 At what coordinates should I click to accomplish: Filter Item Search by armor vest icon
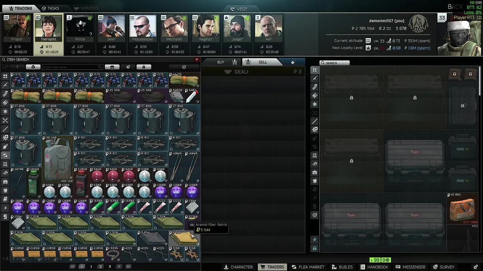pyautogui.click(x=5, y=190)
